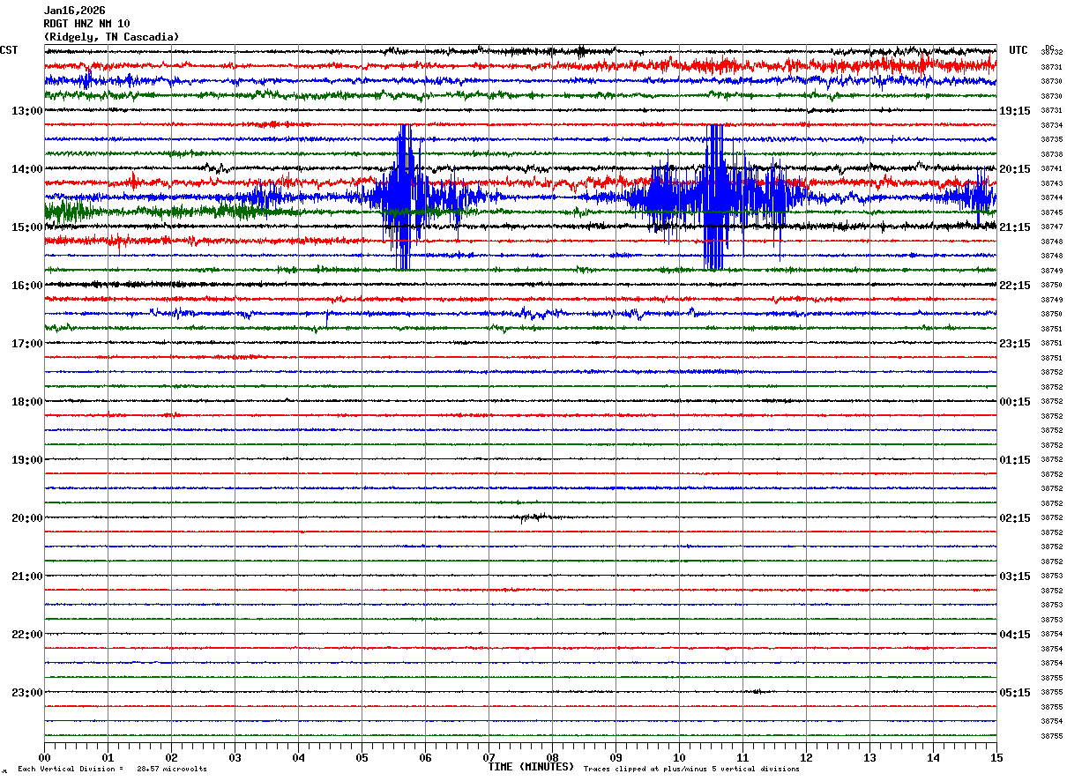Click the 23:00 CST time label
Viewport: 1067px width, 781px height.
(26, 693)
